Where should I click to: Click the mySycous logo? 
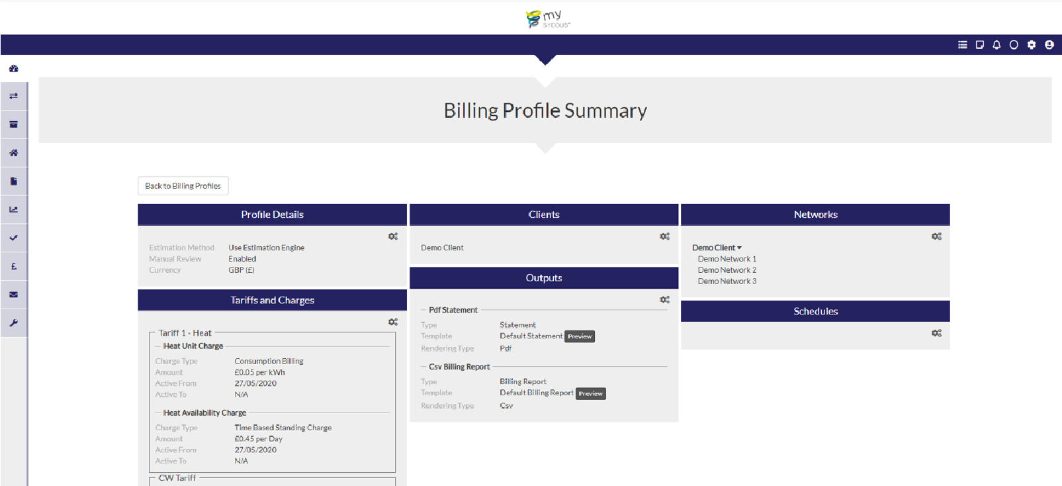point(547,19)
